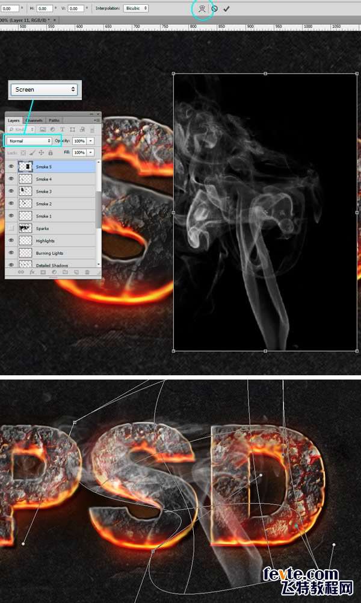This screenshot has width=361, height=603.
Task: Hide the Burning Lights layer
Action: 11,252
